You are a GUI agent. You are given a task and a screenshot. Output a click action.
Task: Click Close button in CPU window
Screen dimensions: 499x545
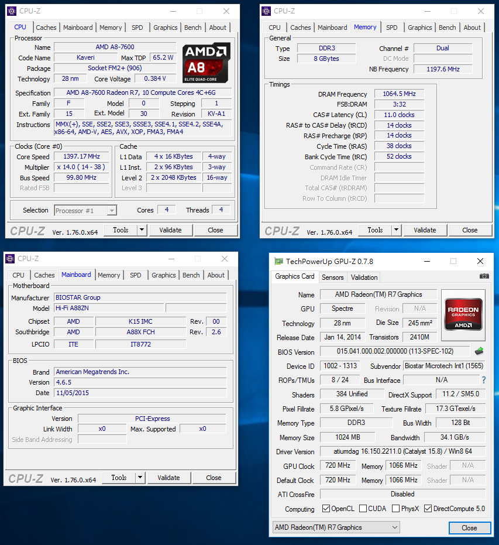pos(215,230)
